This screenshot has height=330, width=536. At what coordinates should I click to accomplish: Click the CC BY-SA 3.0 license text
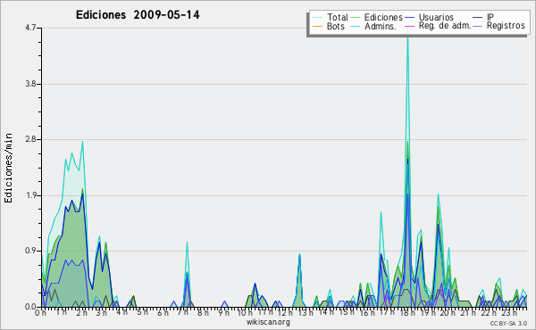tap(508, 323)
